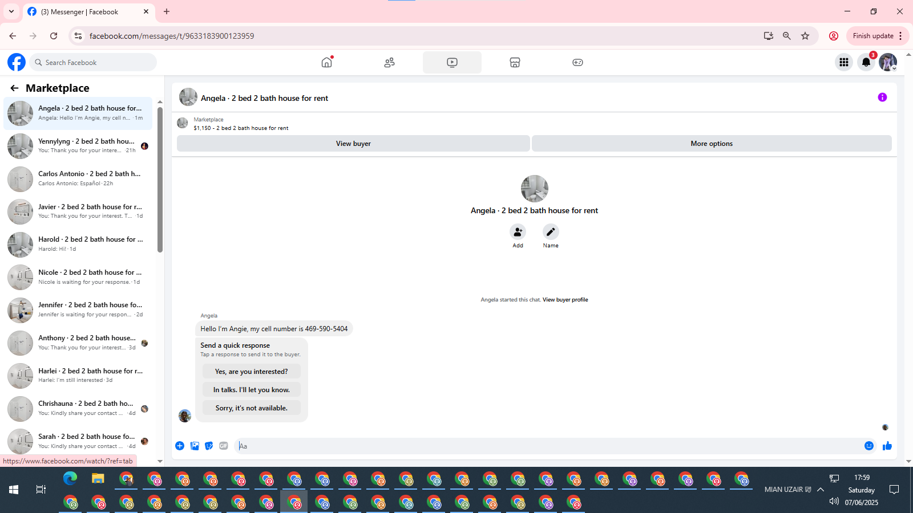Image resolution: width=913 pixels, height=513 pixels.
Task: Open the View buyer profile link
Action: pyautogui.click(x=565, y=300)
